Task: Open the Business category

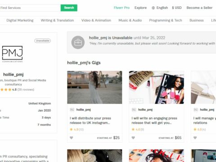Action: click(197, 20)
